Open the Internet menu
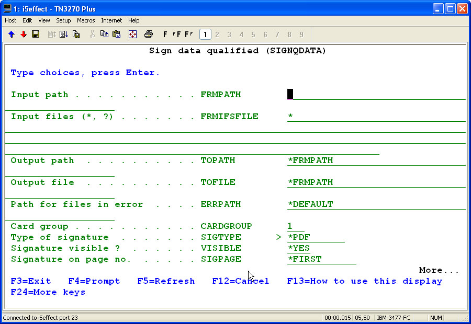The width and height of the screenshot is (471, 324). tap(111, 20)
